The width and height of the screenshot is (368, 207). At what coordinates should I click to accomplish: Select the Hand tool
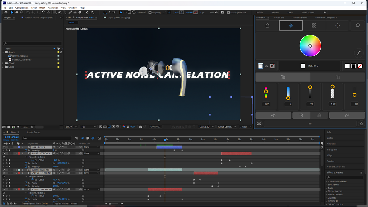coord(17,12)
